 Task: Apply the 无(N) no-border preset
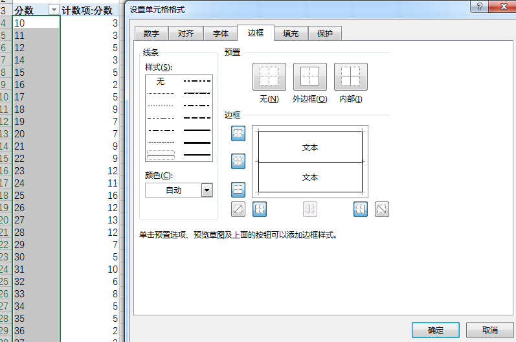click(269, 76)
